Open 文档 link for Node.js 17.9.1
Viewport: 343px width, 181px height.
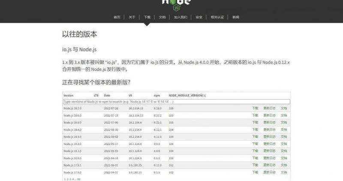click(284, 165)
